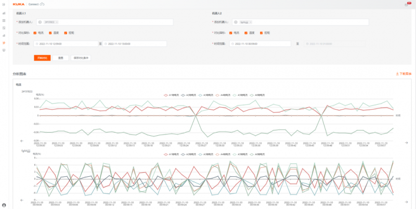Remove the 3#1FR03 robot tag

coord(57,22)
